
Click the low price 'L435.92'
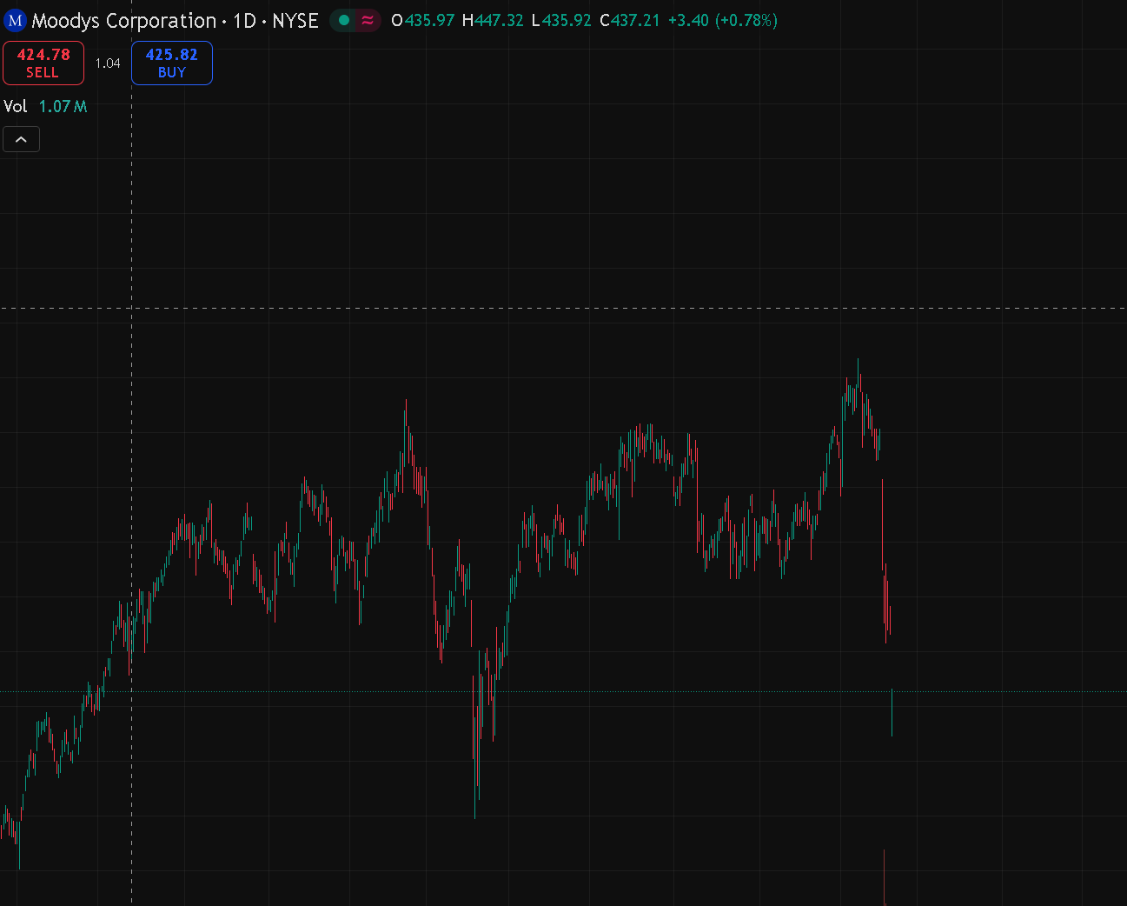coord(561,20)
